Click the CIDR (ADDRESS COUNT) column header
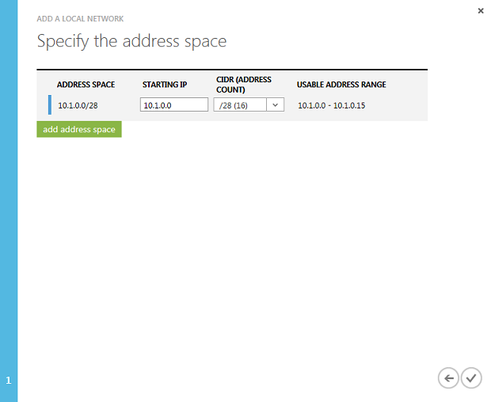This screenshot has width=491, height=402. 244,85
